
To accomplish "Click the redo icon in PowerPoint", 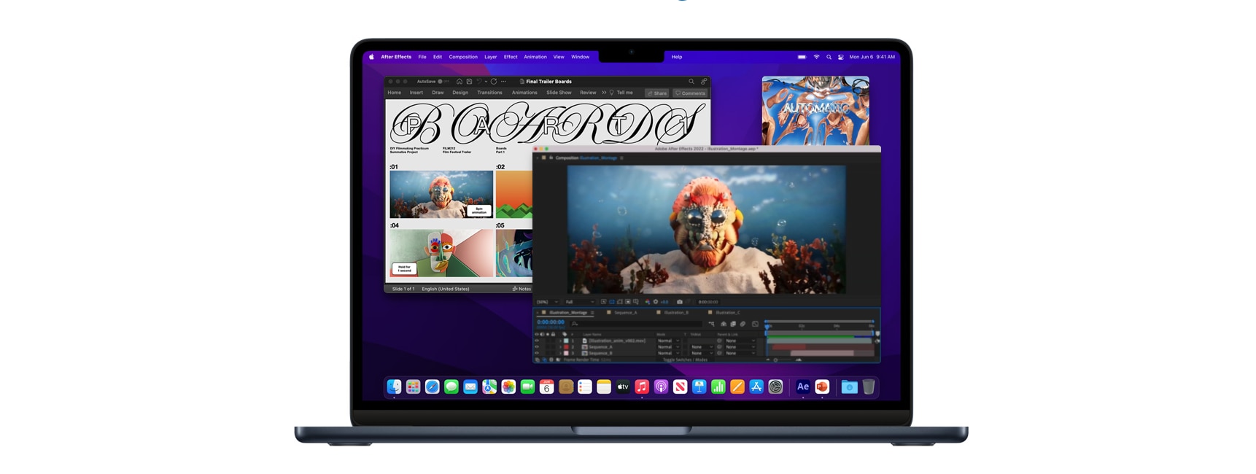I will [494, 82].
